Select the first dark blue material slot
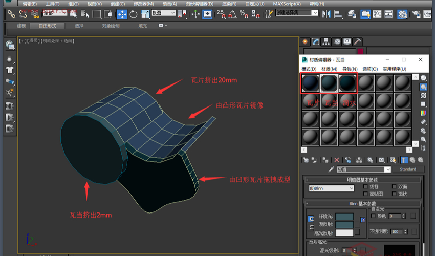 click(x=311, y=83)
